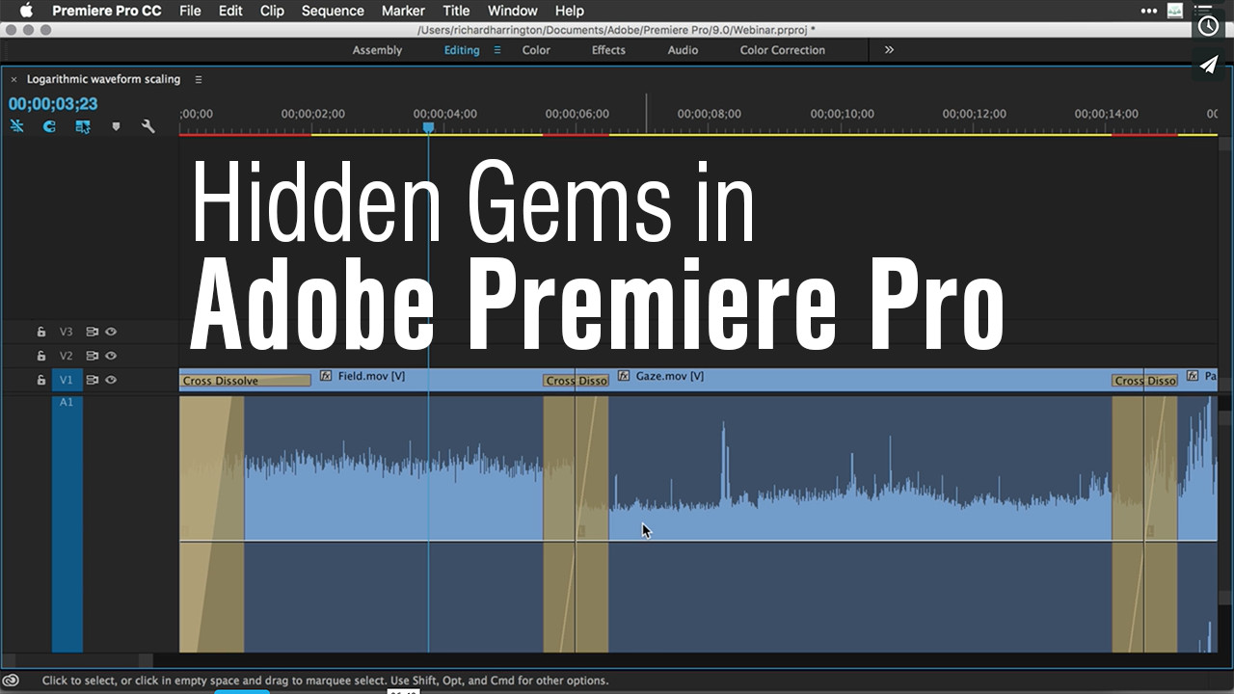The image size is (1234, 694).
Task: Toggle the Linked Selection icon
Action: pos(83,126)
